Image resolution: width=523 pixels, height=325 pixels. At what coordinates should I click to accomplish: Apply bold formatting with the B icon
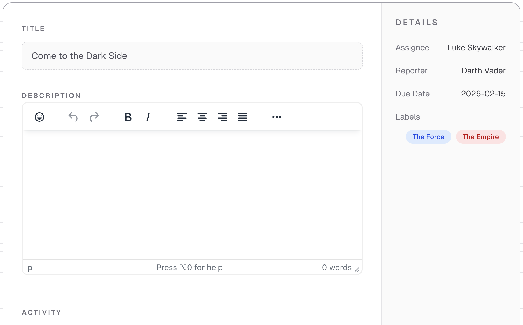128,117
